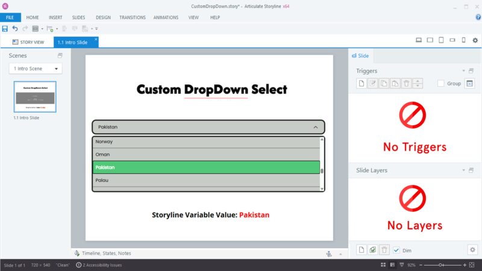Viewport: 482px width, 271px height.
Task: Click the Copy trigger icon
Action: pyautogui.click(x=384, y=83)
